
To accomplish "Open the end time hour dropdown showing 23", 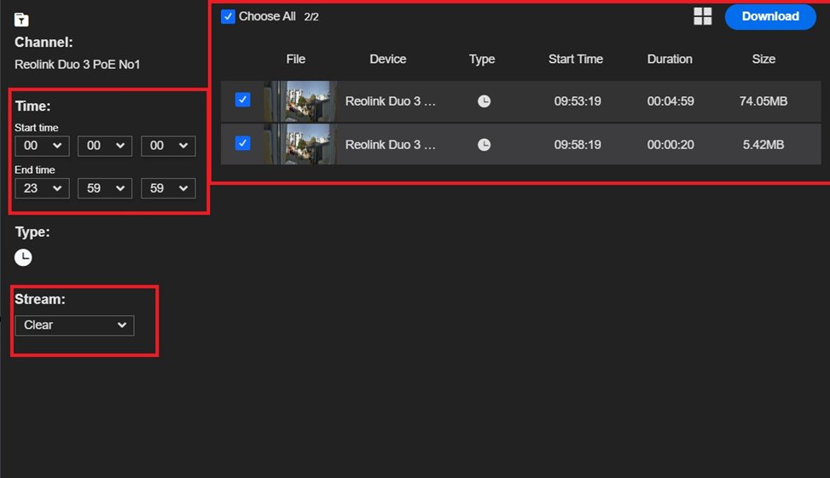I will (42, 188).
